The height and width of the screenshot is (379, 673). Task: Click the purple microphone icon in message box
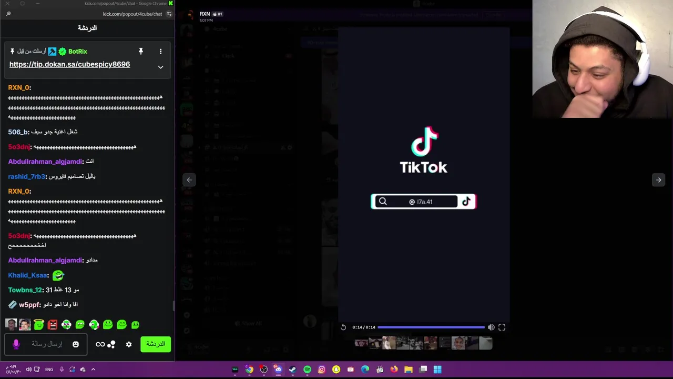(16, 344)
